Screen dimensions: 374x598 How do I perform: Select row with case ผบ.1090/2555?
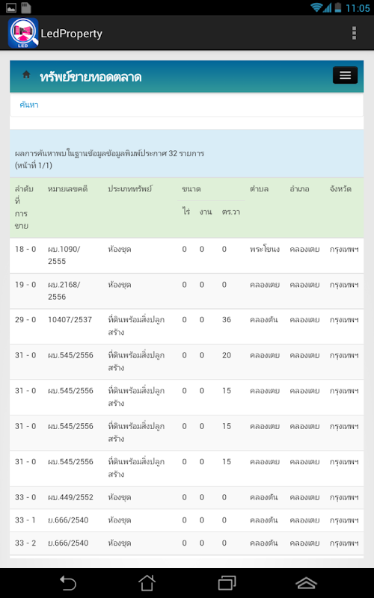(186, 256)
